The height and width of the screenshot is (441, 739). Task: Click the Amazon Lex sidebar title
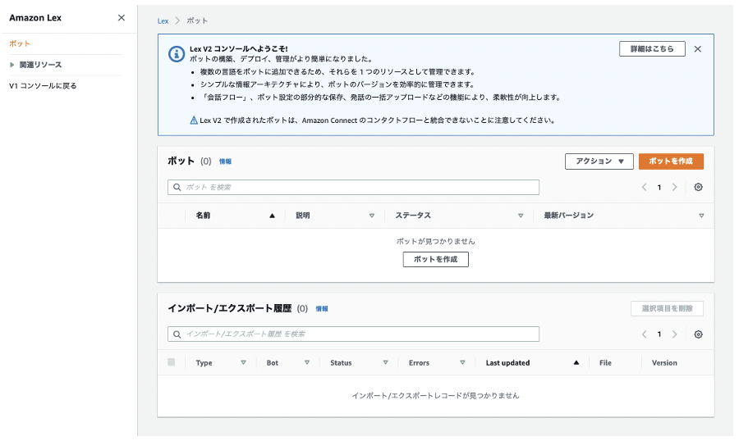tap(35, 18)
